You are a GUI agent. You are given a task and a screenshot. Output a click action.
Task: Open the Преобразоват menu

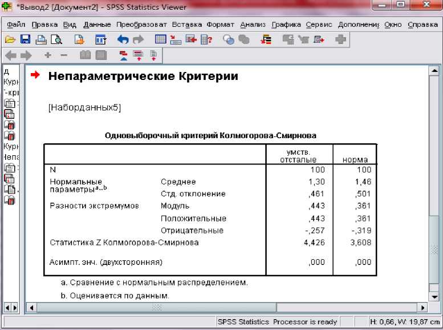point(141,25)
